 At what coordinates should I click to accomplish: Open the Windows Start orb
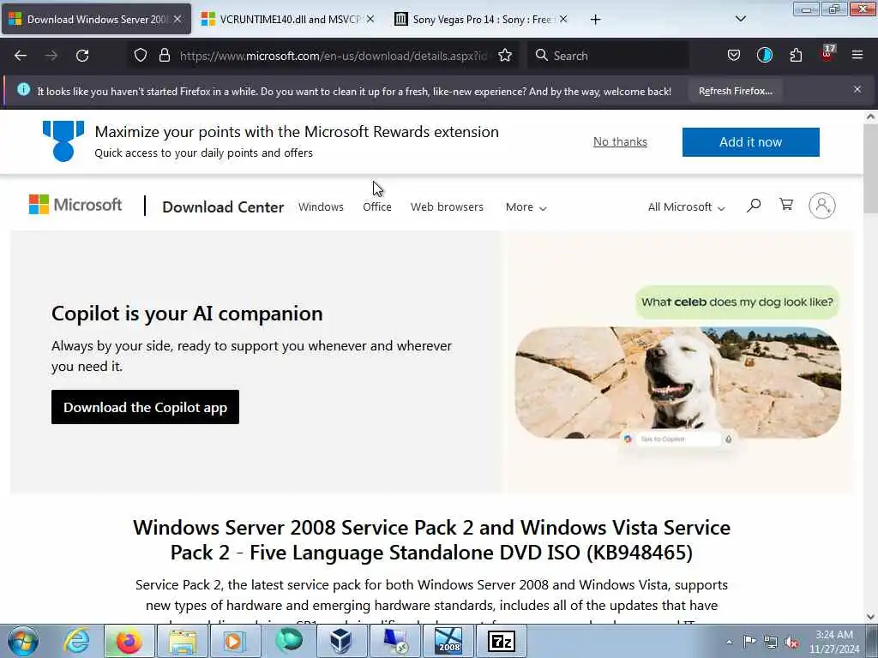point(23,641)
